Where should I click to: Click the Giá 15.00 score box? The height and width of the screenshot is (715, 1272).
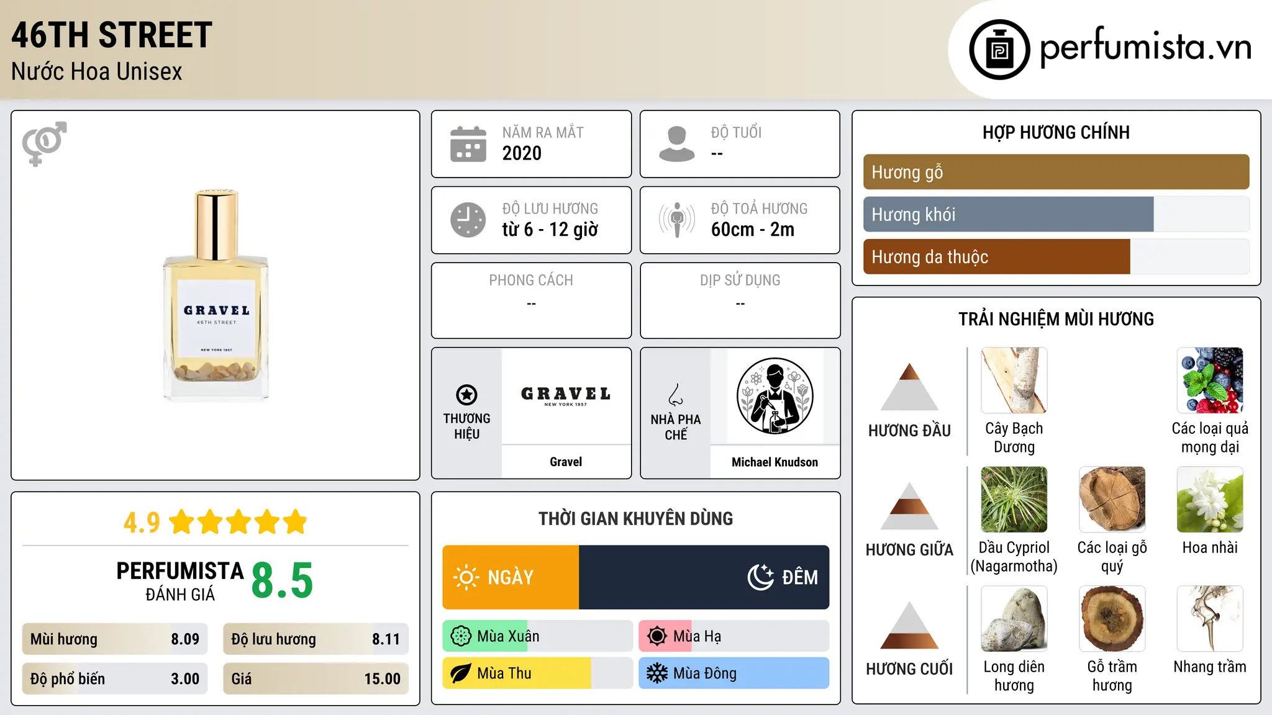316,679
